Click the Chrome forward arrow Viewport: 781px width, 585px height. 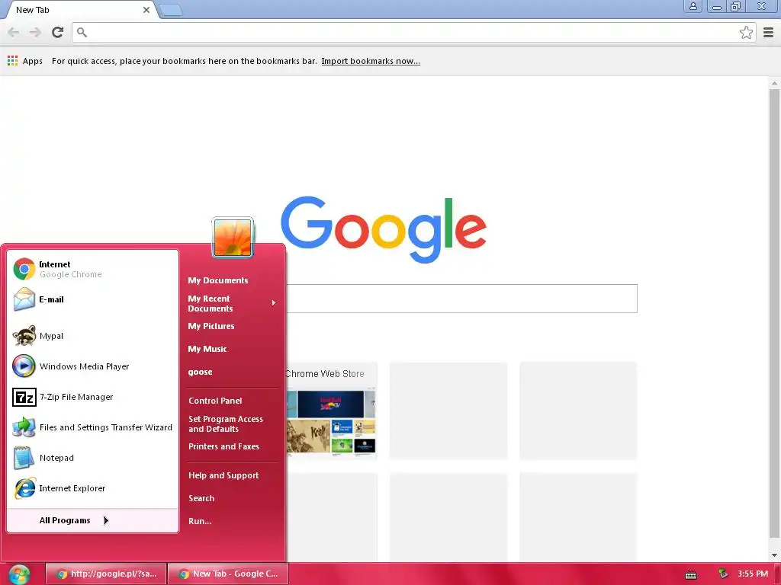(35, 32)
